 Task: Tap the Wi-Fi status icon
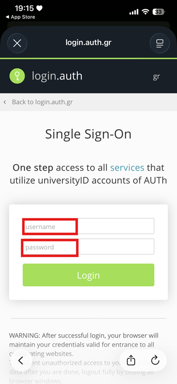[x=146, y=11]
